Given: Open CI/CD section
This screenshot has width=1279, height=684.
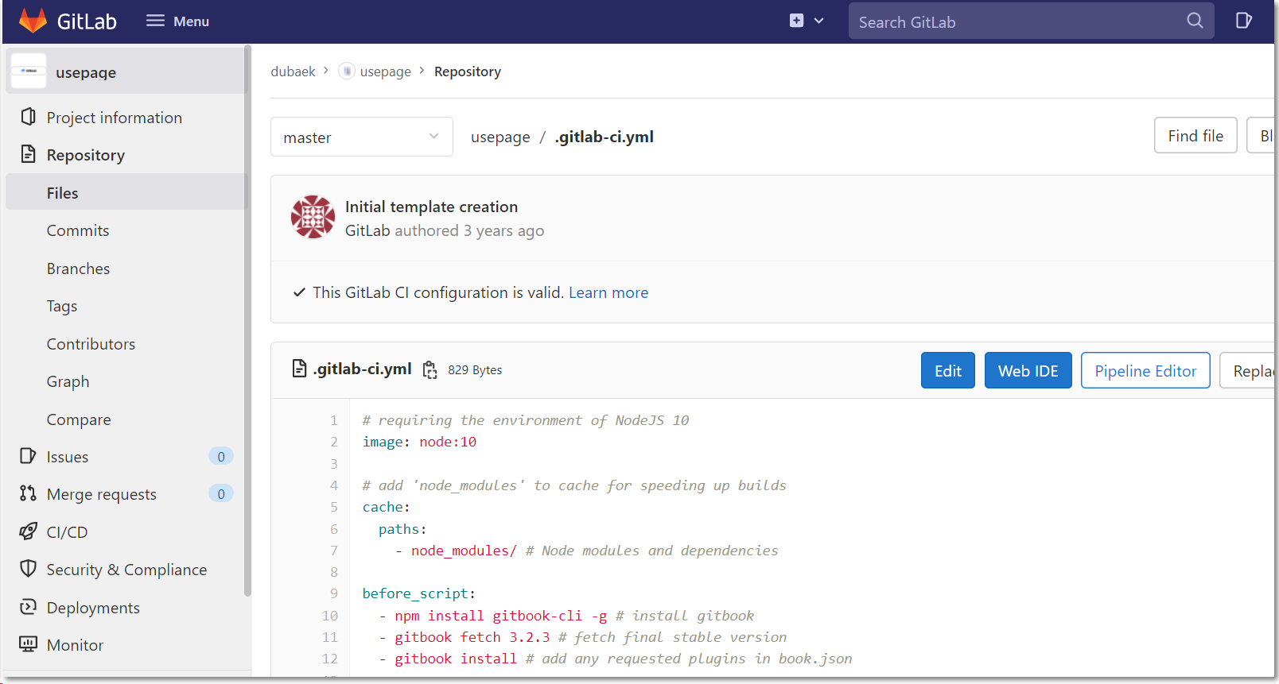Looking at the screenshot, I should click(68, 532).
